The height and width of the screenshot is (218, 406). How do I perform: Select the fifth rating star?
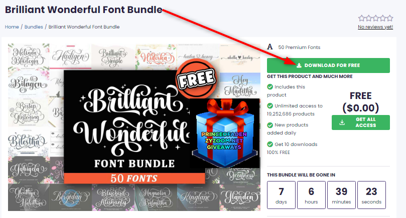(x=389, y=18)
